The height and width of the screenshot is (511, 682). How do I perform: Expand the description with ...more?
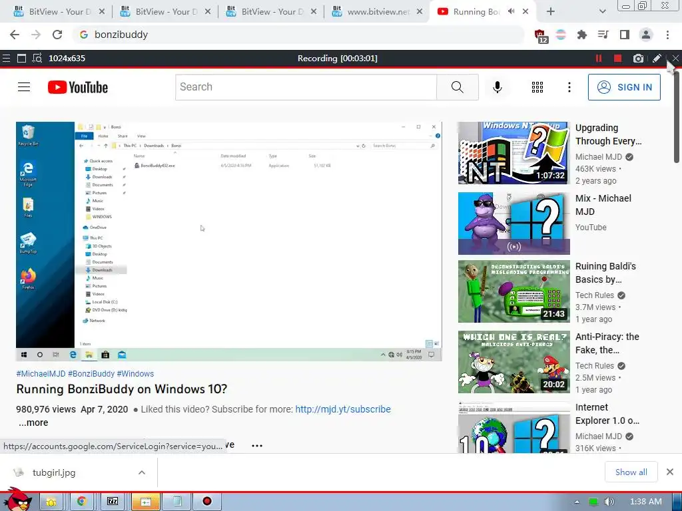(x=33, y=423)
